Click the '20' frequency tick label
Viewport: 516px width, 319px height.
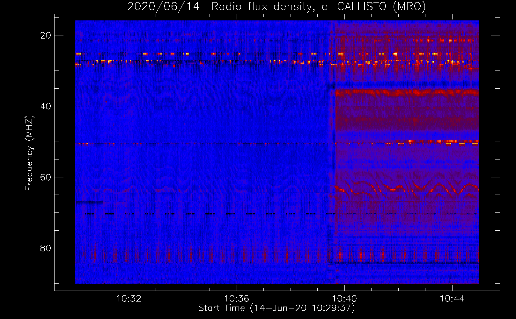pyautogui.click(x=46, y=35)
